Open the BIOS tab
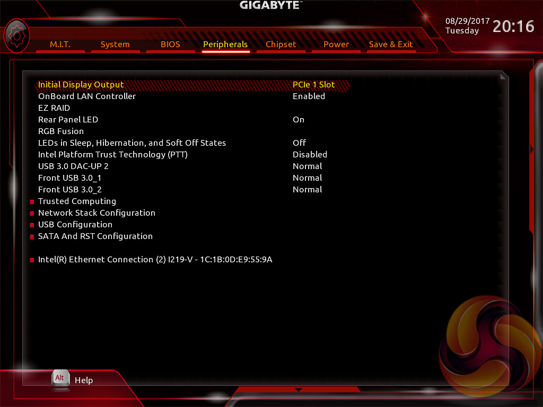543x407 pixels. click(170, 45)
